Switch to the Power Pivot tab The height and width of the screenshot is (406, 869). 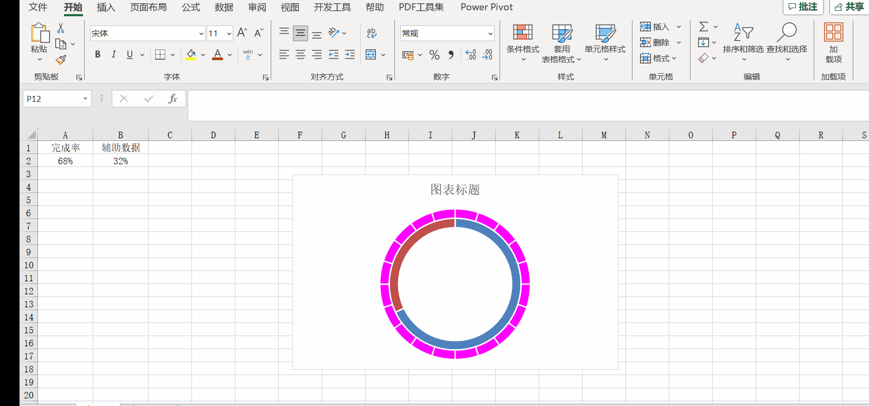point(487,7)
